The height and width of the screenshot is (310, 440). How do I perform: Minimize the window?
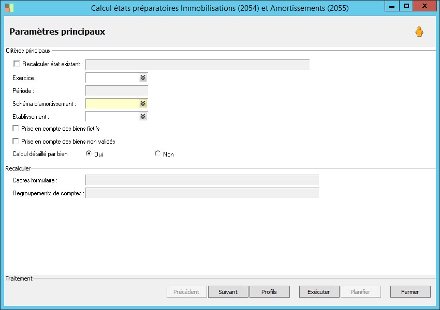(392, 6)
